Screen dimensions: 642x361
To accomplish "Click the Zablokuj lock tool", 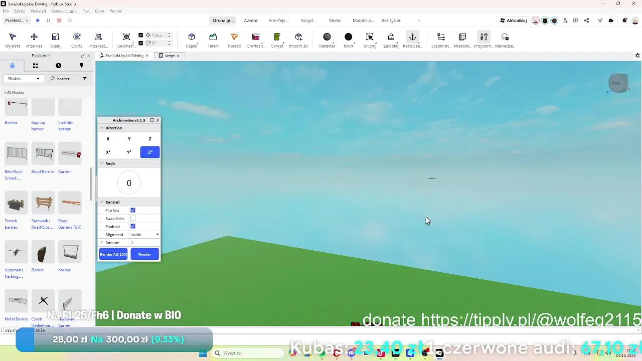I will [x=391, y=40].
